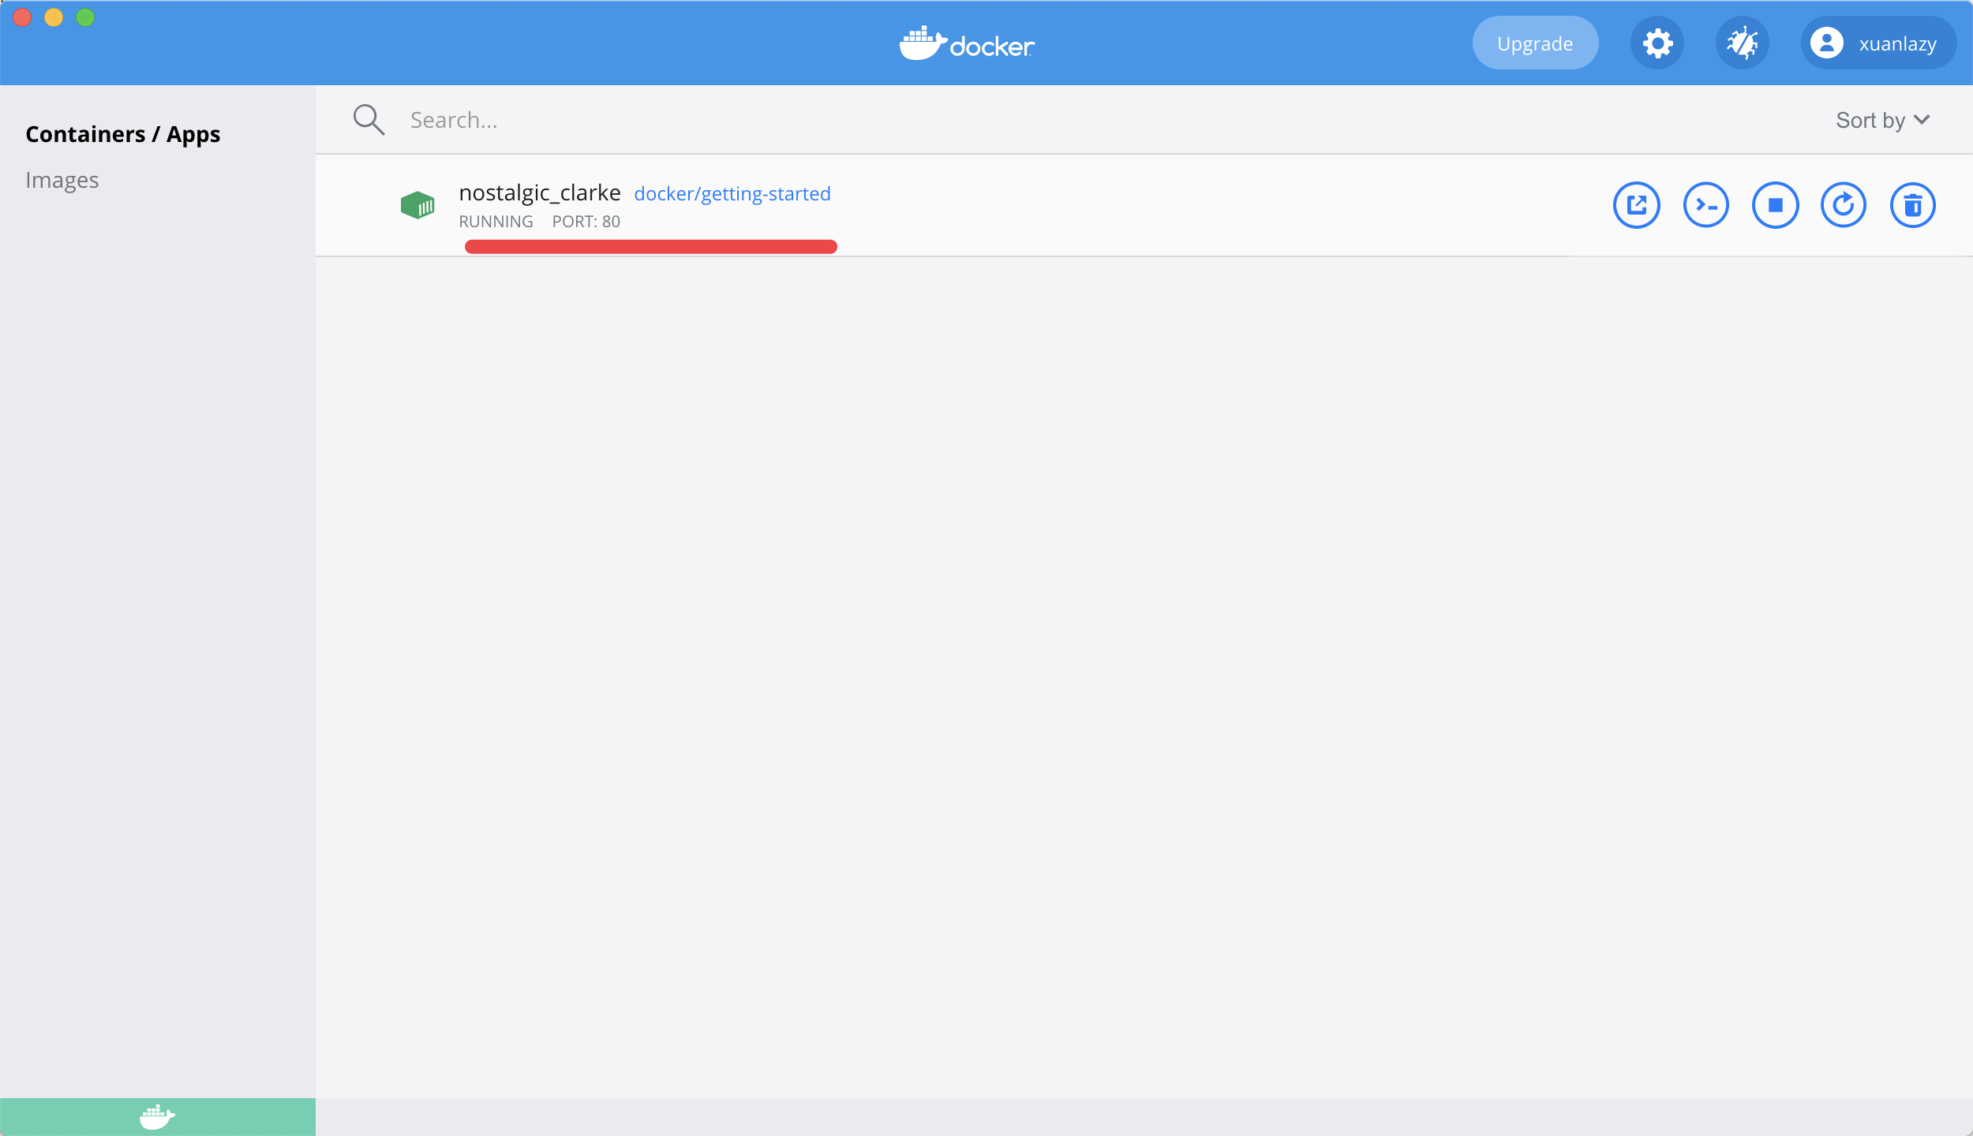Open the troubleshoot bug icon
The height and width of the screenshot is (1136, 1973).
(x=1743, y=43)
